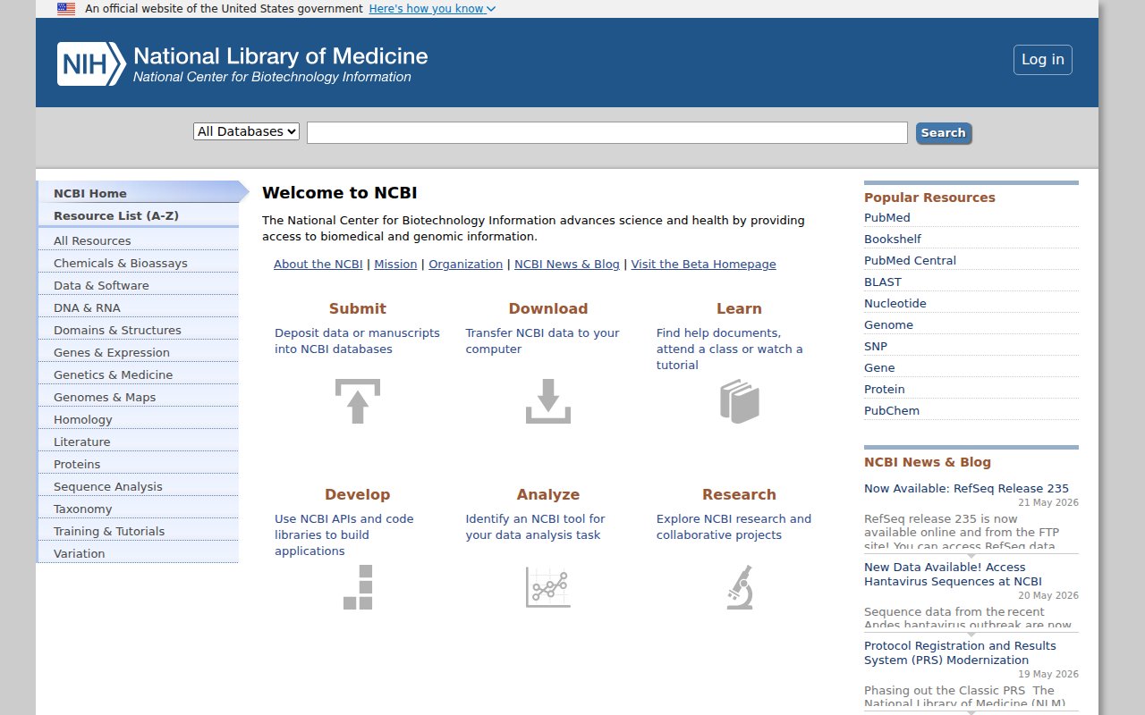
Task: Click the Develop building blocks icon
Action: click(x=358, y=587)
